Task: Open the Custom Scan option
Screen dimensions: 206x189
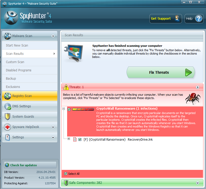Action: 30,62
